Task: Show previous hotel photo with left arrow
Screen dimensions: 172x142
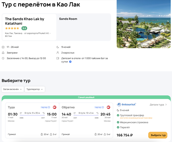Action: coord(119,21)
